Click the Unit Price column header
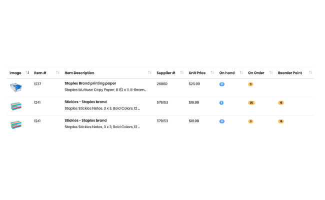The height and width of the screenshot is (200, 325). point(197,73)
